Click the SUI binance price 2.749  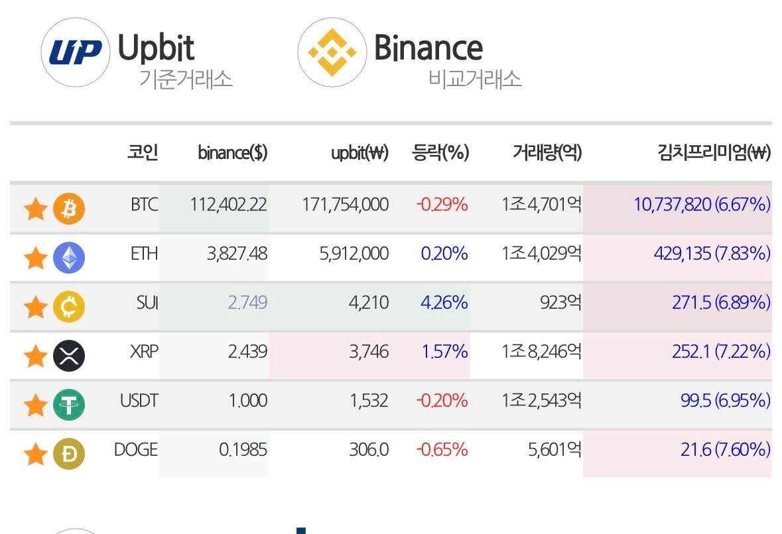(x=247, y=303)
